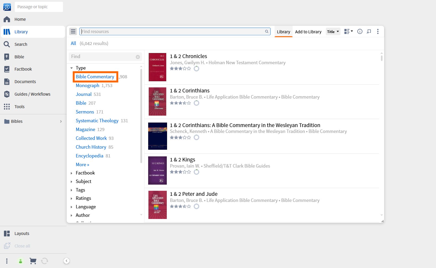The image size is (436, 268).
Task: Collapse the left sidebar
Action: (67, 261)
